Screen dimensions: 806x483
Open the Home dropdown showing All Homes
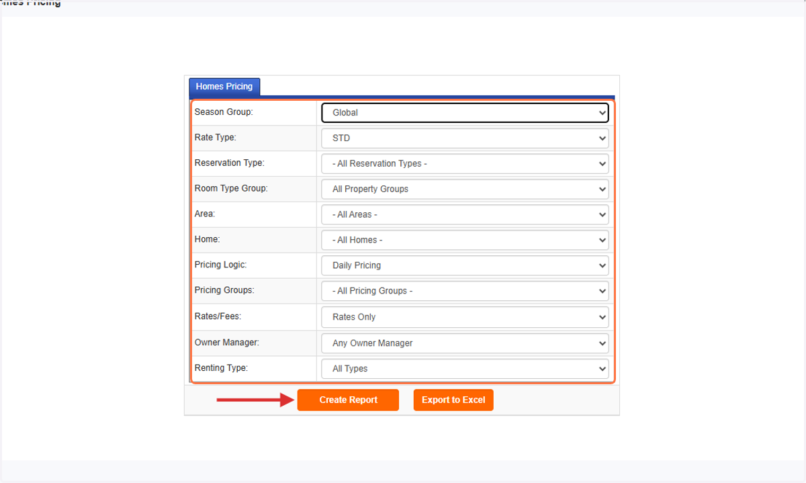click(x=465, y=240)
